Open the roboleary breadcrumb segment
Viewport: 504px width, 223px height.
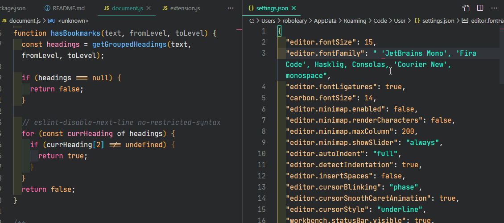pyautogui.click(x=295, y=21)
